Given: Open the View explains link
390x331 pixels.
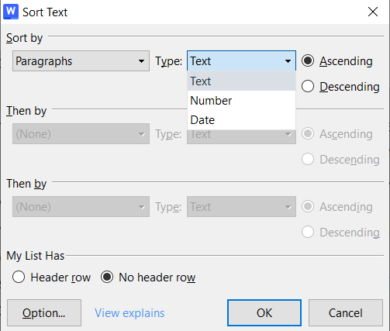Looking at the screenshot, I should coord(129,313).
